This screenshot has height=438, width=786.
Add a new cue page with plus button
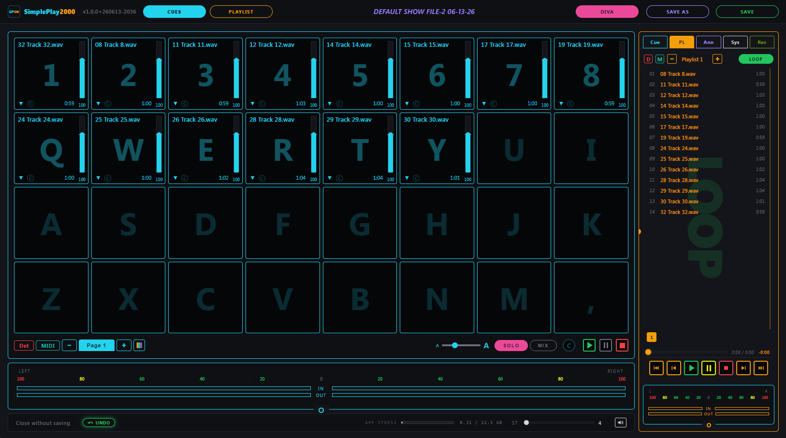tap(124, 345)
